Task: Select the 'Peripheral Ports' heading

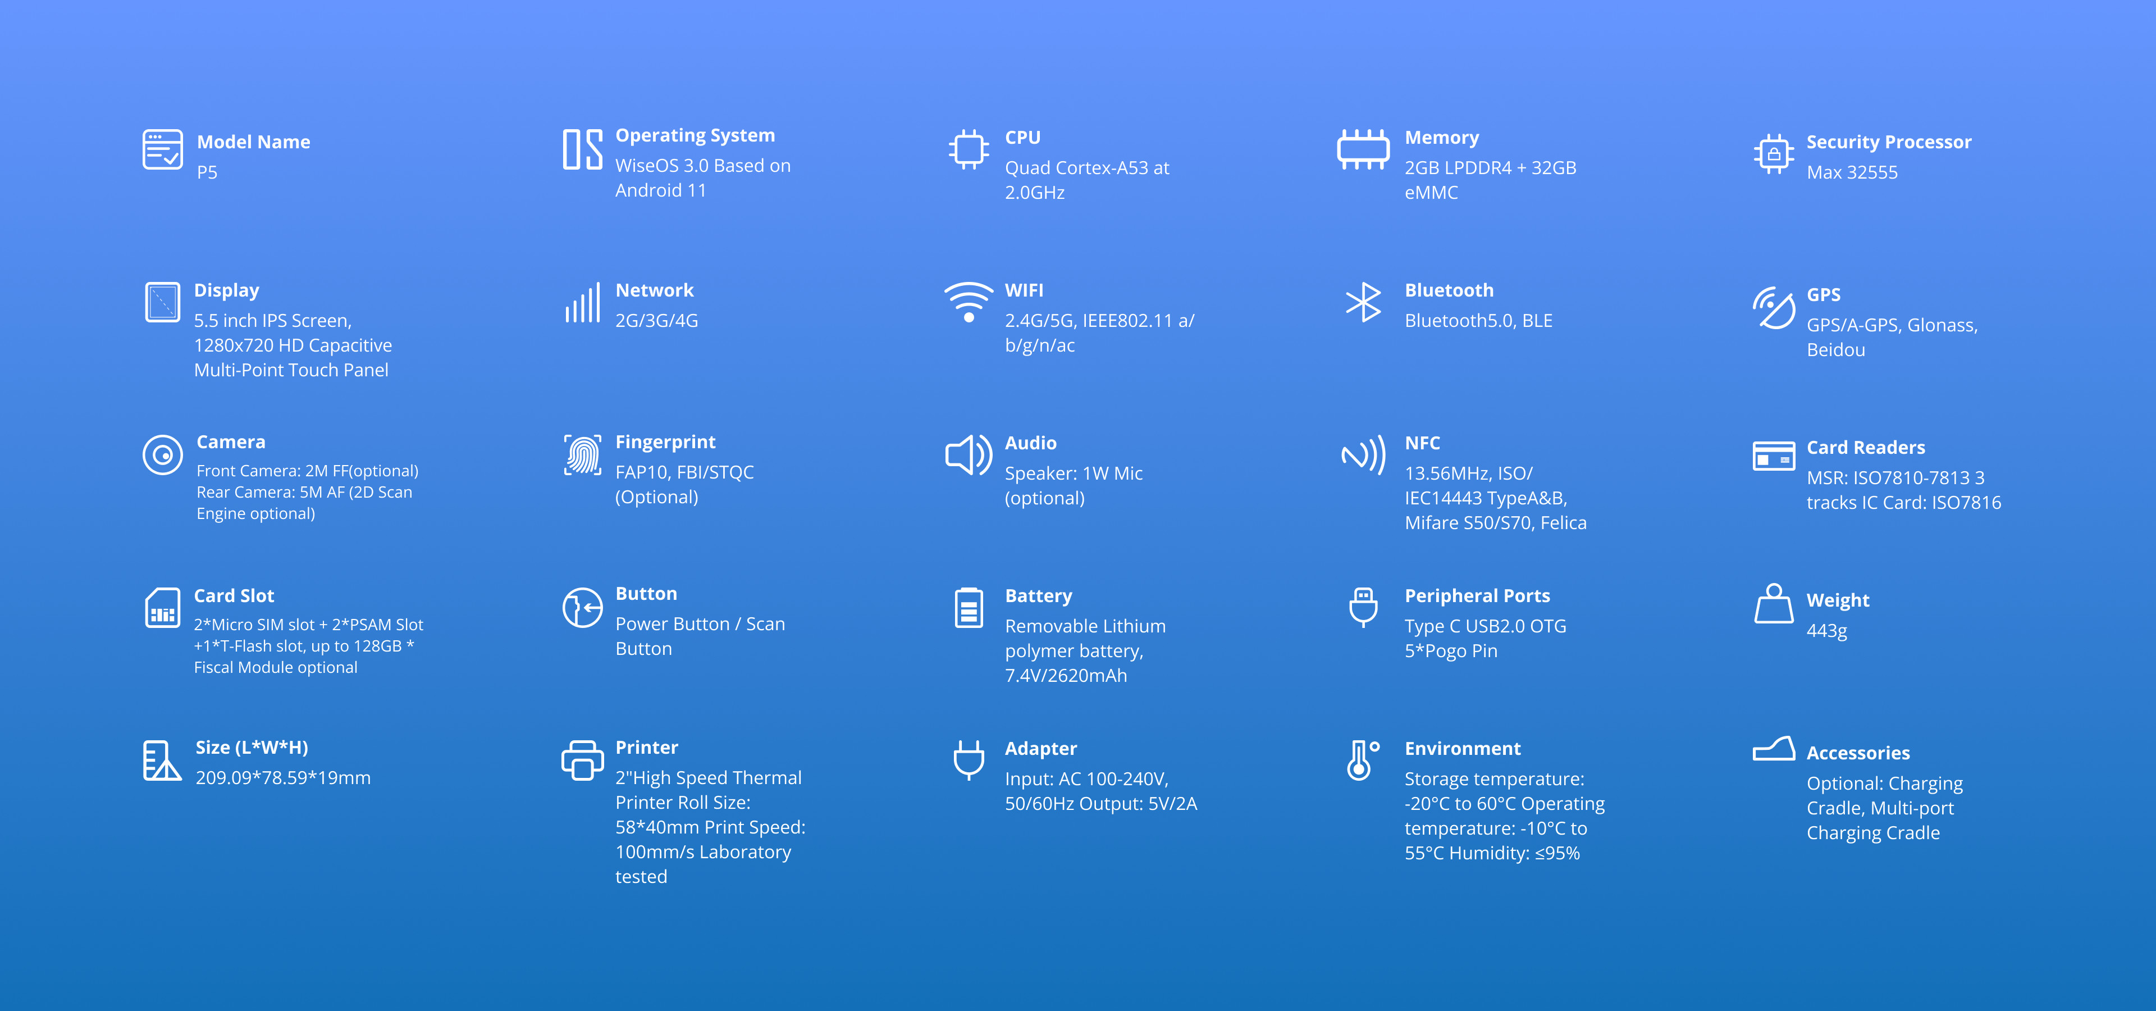Action: (x=1477, y=596)
